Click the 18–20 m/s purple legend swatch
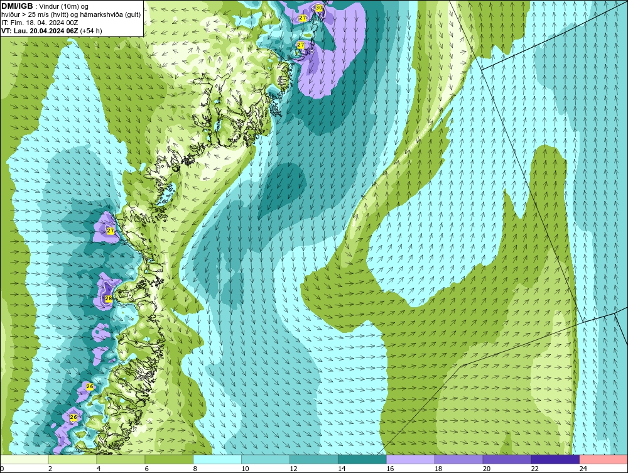The image size is (628, 473). point(458,459)
